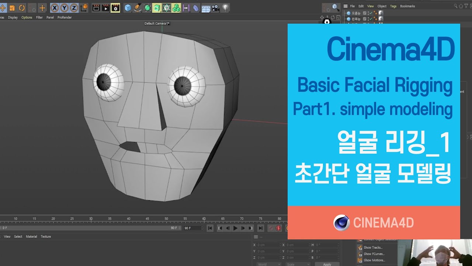The width and height of the screenshot is (472, 266).
Task: Click the Camera object icon
Action: [216, 8]
